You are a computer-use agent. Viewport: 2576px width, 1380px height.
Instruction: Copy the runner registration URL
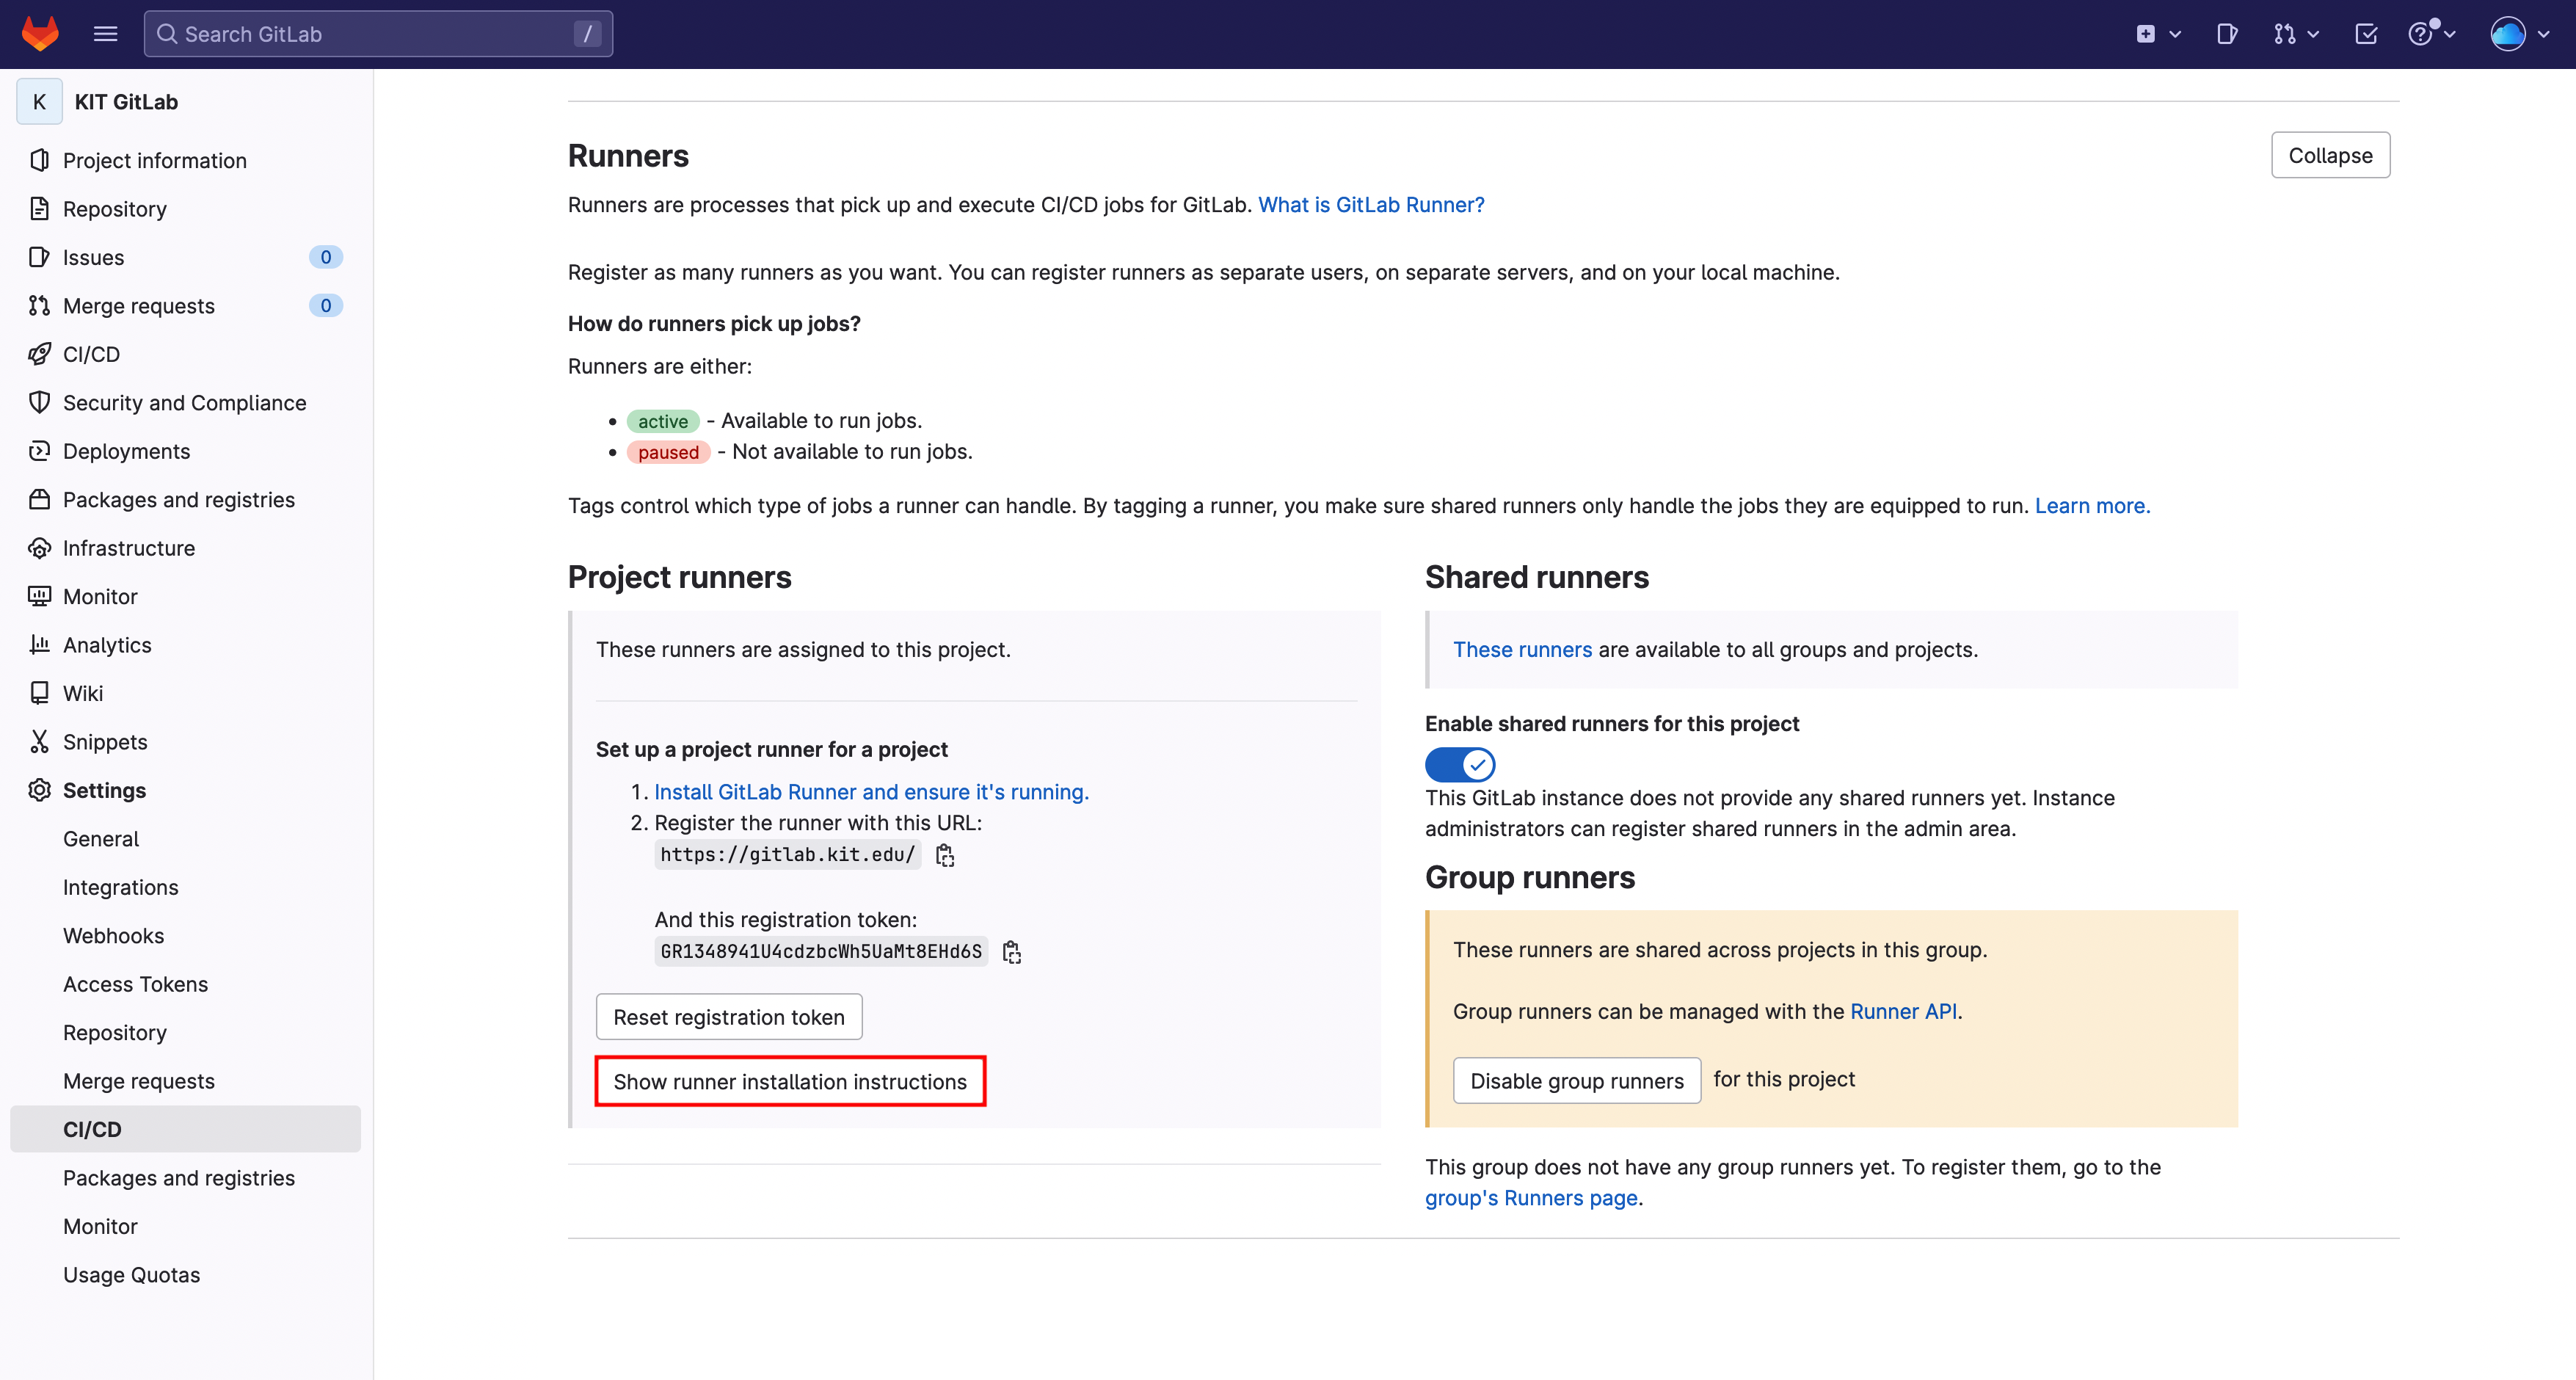[945, 855]
